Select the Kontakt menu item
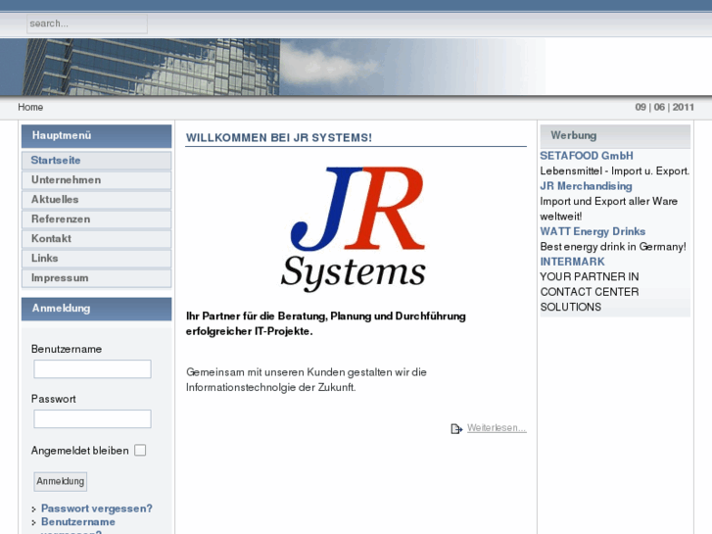712x534 pixels. (x=96, y=239)
